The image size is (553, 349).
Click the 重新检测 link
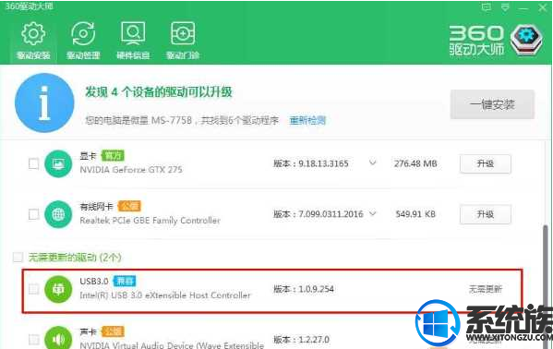pos(307,121)
